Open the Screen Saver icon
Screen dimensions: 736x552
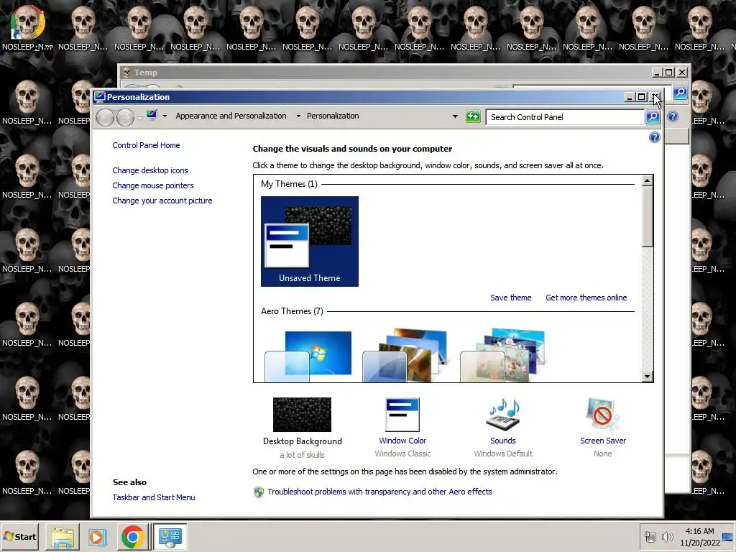click(x=603, y=415)
